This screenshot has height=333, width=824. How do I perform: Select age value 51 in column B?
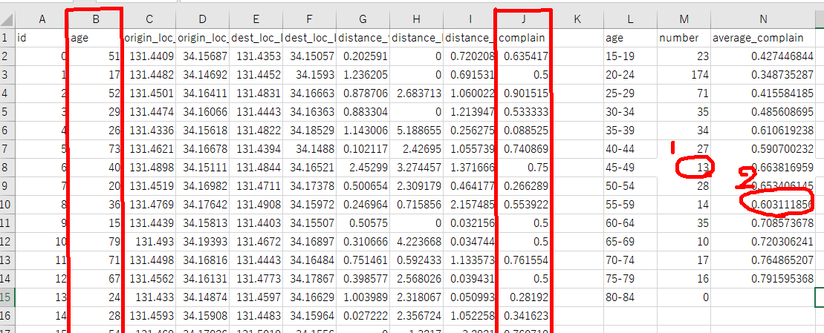[x=95, y=56]
